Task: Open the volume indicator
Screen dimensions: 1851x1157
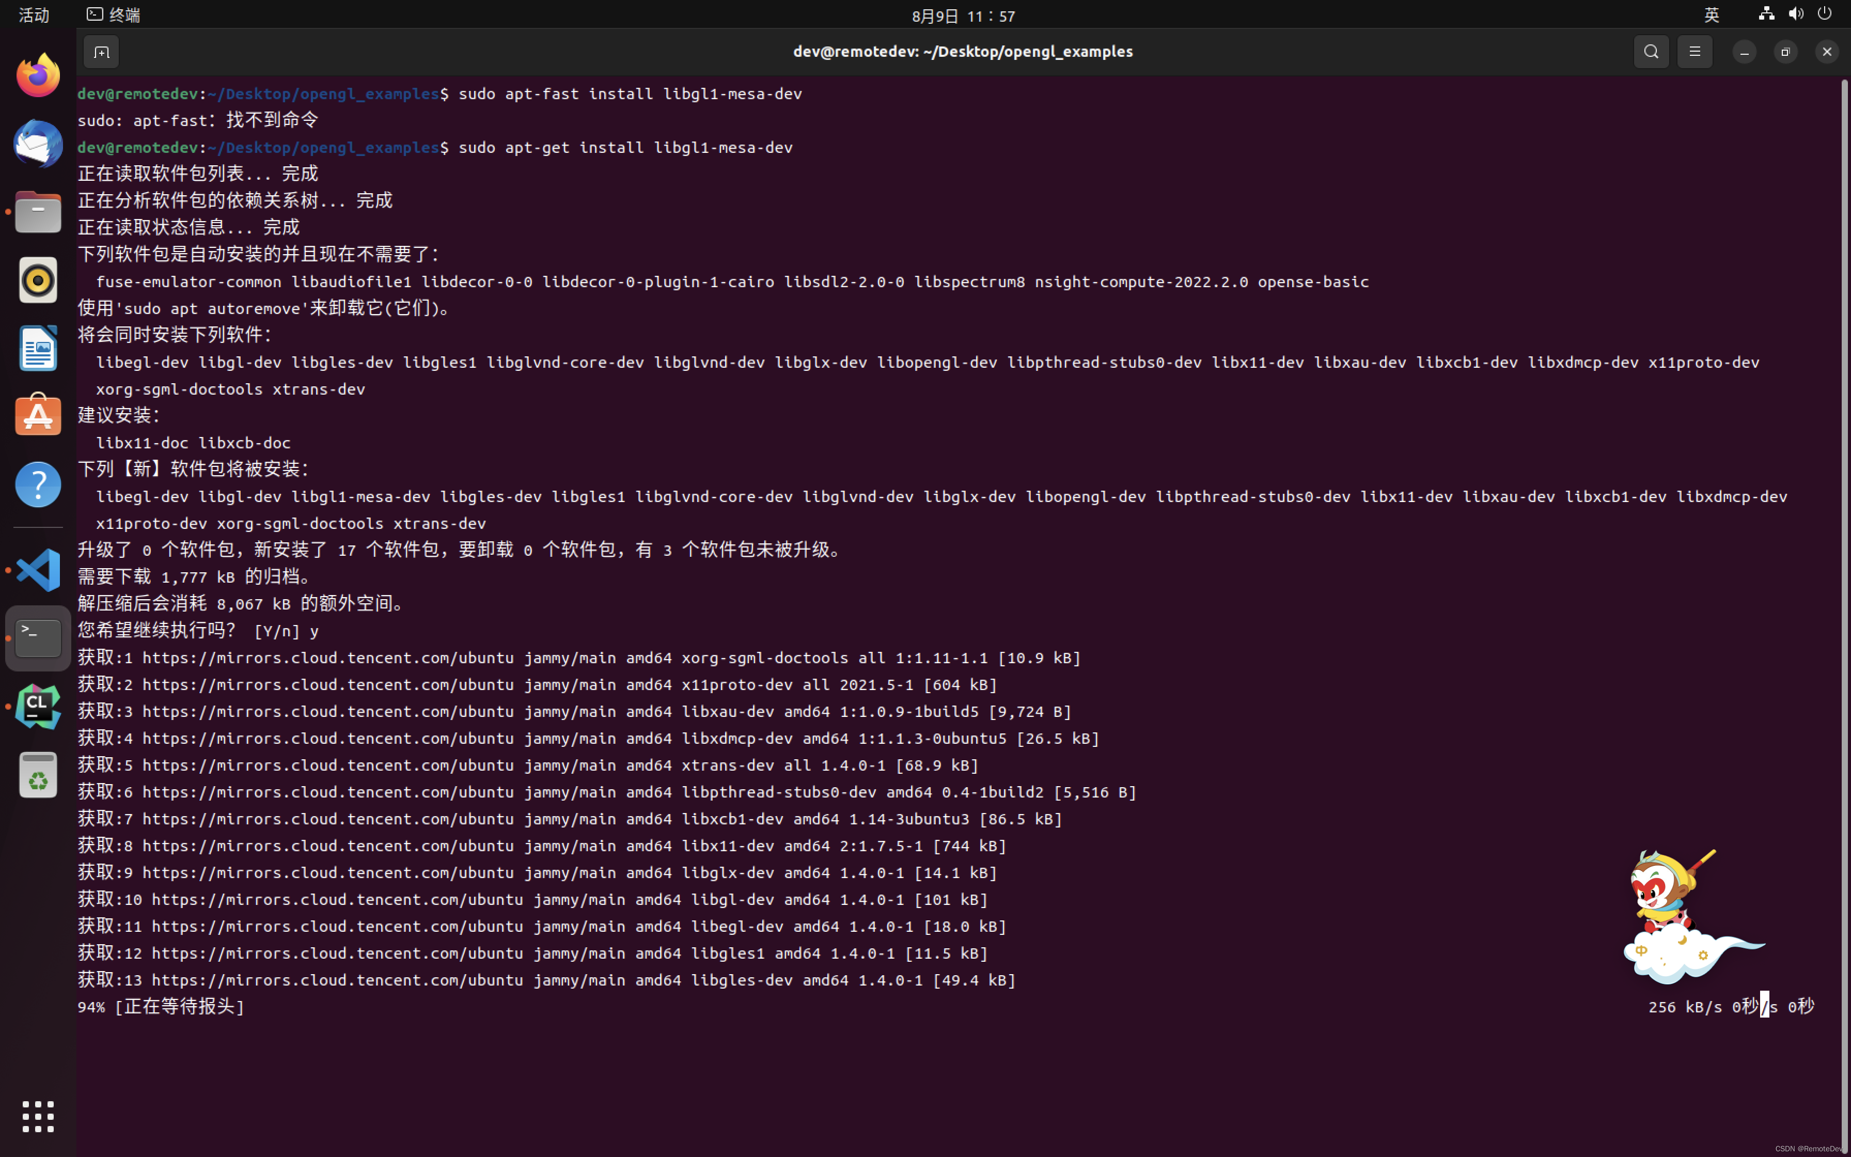Action: pyautogui.click(x=1796, y=14)
